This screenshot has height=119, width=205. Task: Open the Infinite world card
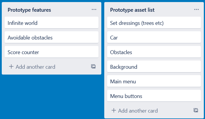tap(52, 23)
